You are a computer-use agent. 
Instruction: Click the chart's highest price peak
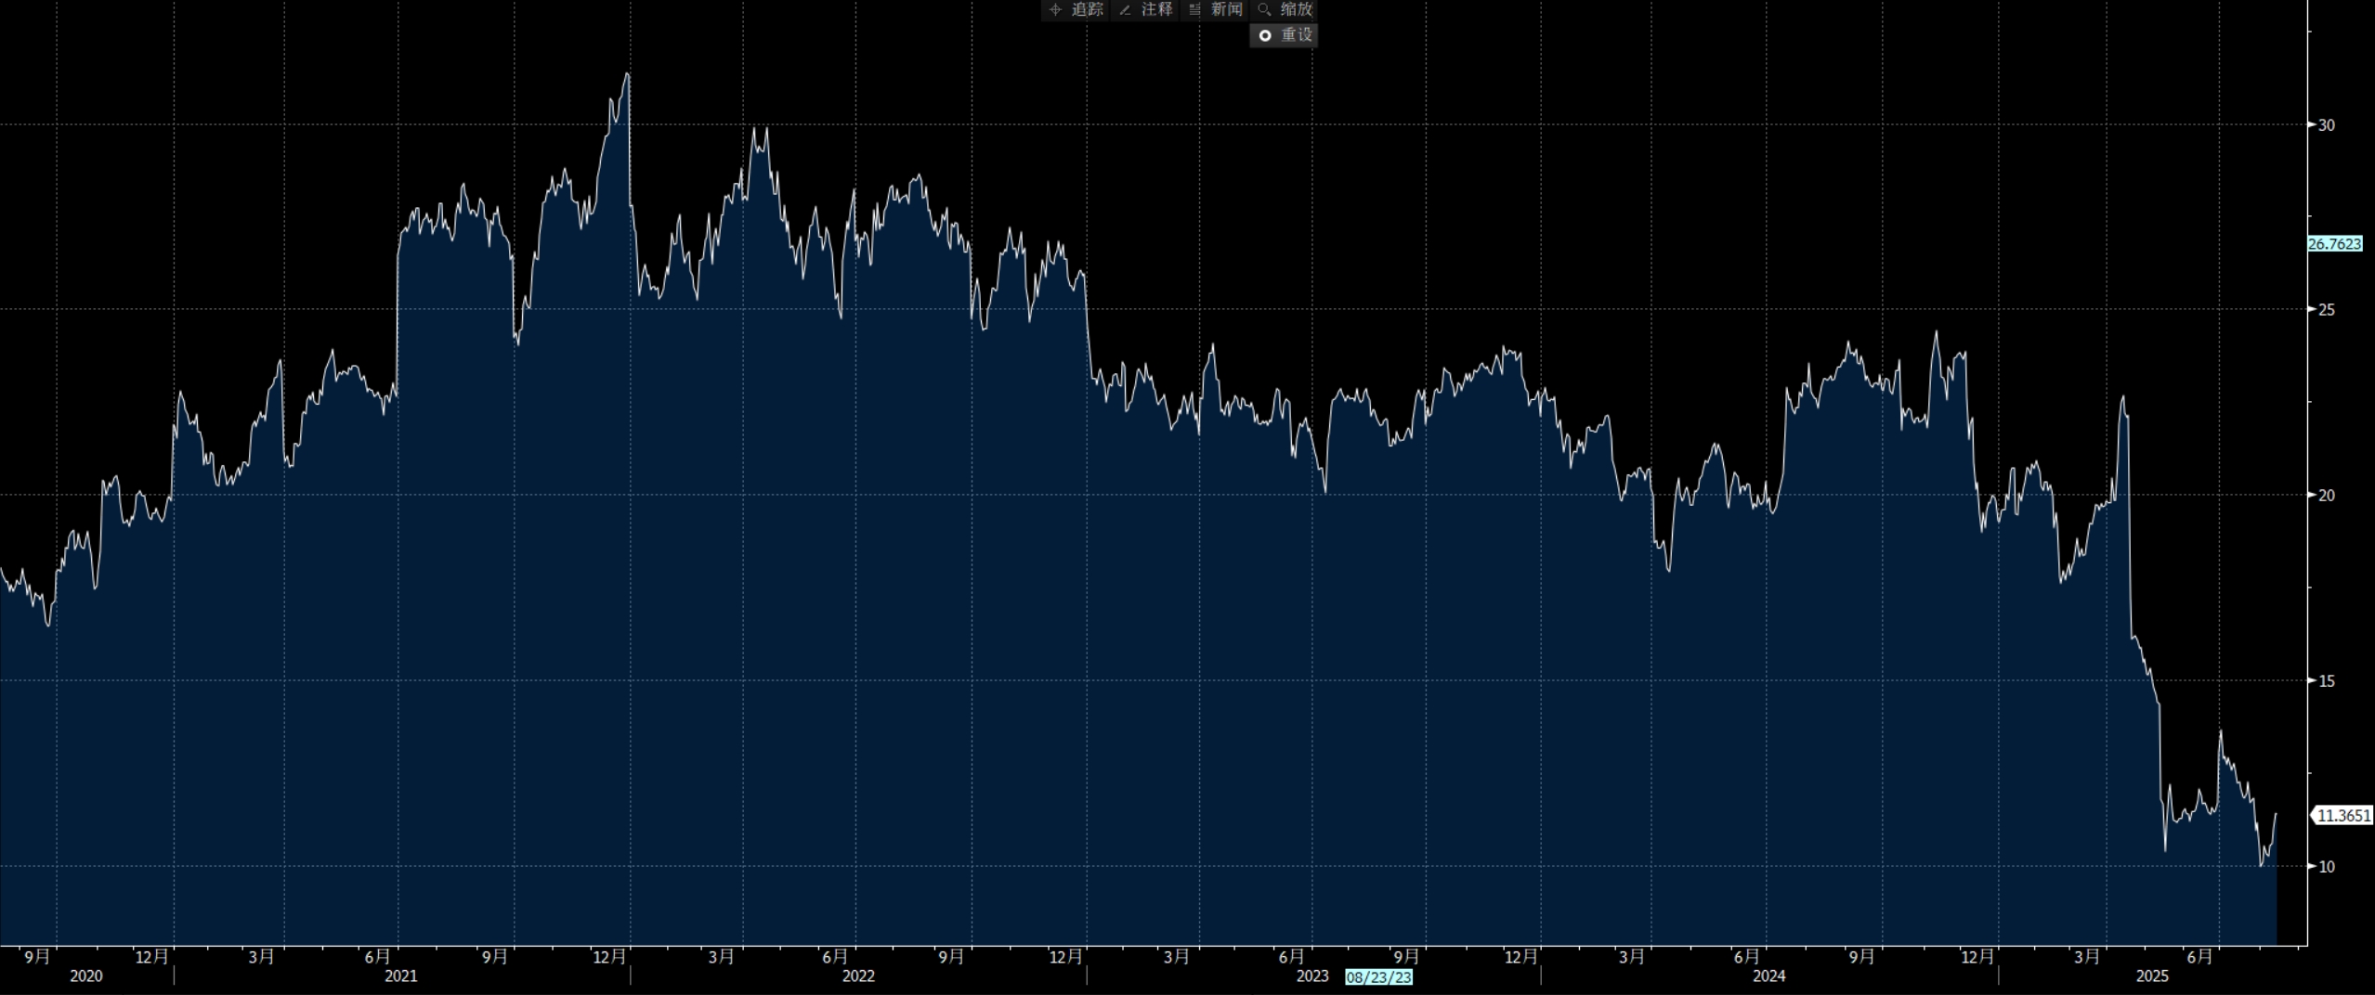click(628, 74)
